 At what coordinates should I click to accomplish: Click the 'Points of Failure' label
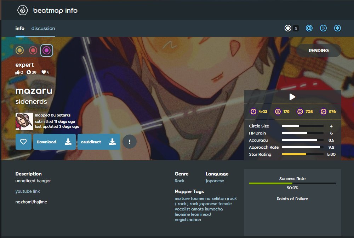click(292, 199)
